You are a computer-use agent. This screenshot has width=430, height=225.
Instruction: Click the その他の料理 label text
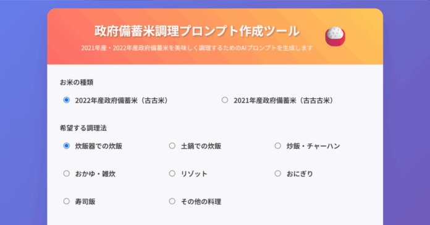(201, 202)
